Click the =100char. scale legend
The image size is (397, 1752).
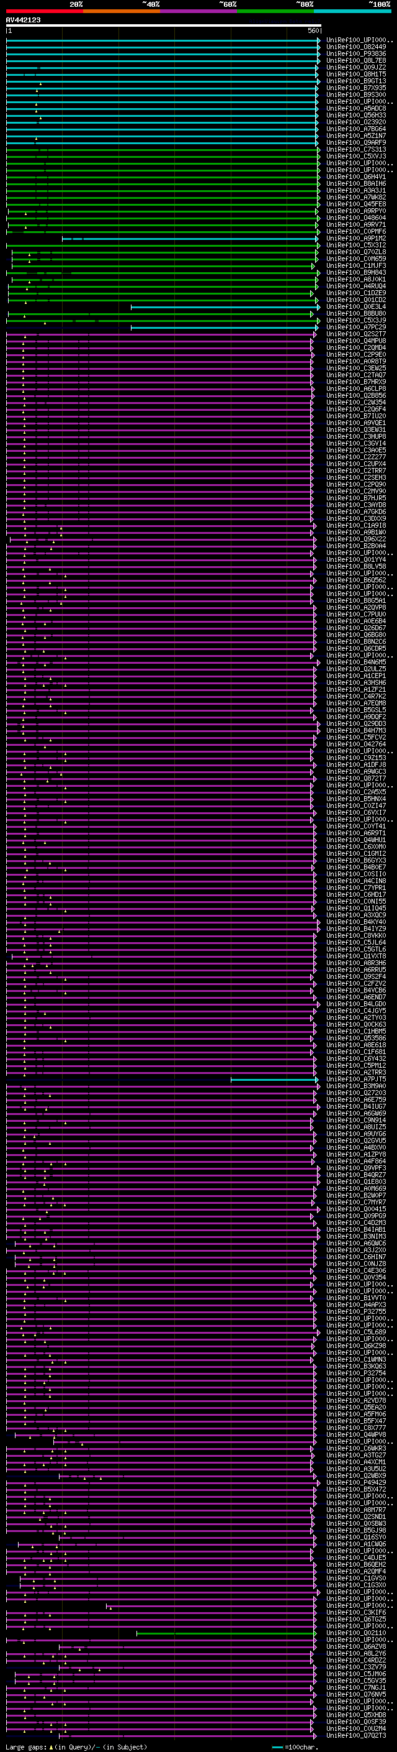click(295, 1746)
